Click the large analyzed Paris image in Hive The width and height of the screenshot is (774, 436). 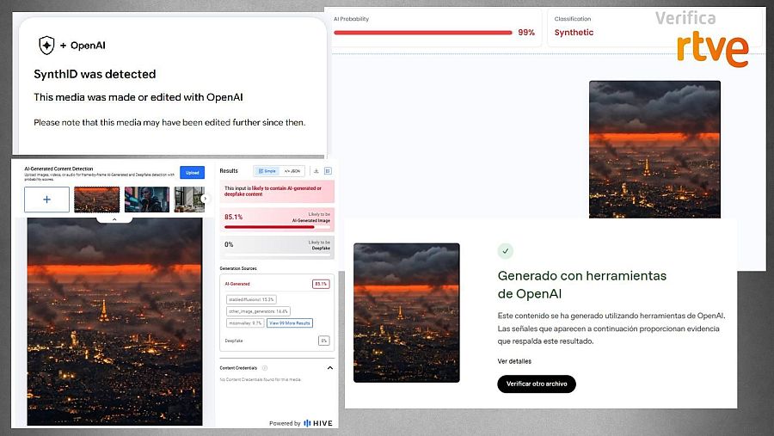(x=114, y=322)
